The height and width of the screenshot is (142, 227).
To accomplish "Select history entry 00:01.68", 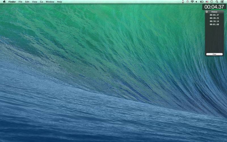I will point(214,24).
